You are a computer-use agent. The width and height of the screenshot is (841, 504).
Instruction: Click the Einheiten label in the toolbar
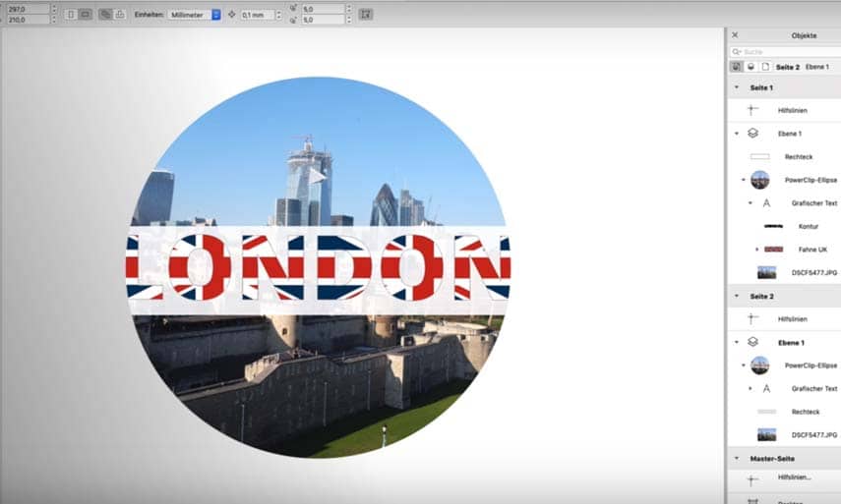click(x=150, y=15)
